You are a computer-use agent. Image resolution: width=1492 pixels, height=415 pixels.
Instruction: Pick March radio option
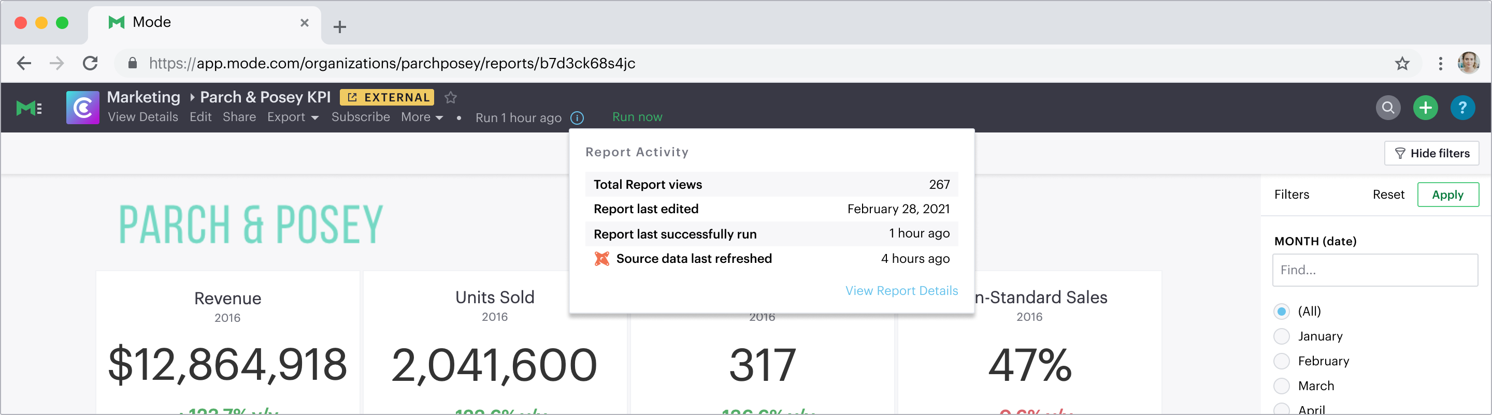pos(1281,386)
